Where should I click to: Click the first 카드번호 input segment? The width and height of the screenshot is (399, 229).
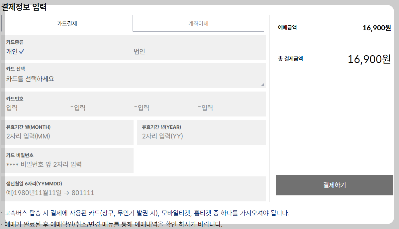[x=27, y=107]
